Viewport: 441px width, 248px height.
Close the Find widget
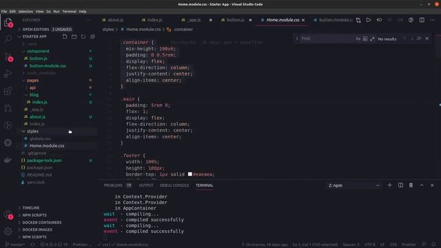point(427,39)
